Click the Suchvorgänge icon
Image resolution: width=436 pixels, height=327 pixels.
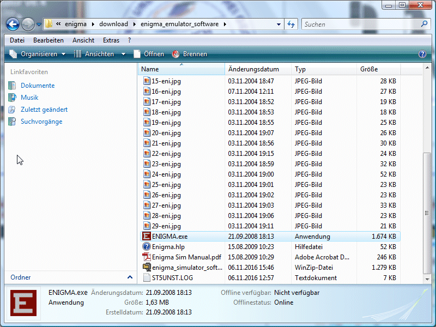pyautogui.click(x=12, y=122)
